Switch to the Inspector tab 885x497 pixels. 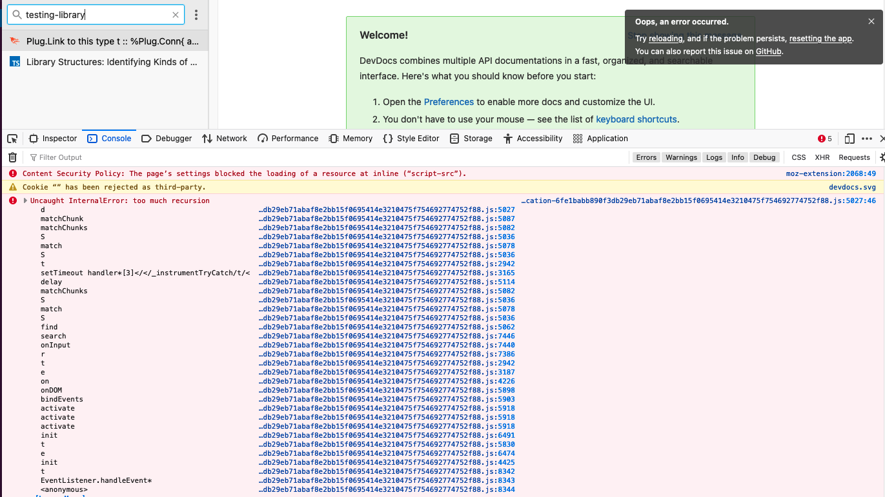tap(52, 138)
